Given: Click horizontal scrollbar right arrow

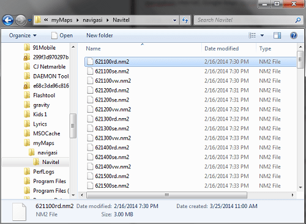Looking at the screenshot, I should tap(293, 195).
